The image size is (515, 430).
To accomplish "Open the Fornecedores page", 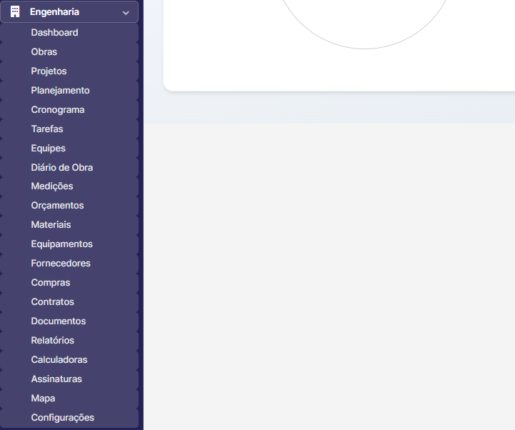I will [x=61, y=264].
